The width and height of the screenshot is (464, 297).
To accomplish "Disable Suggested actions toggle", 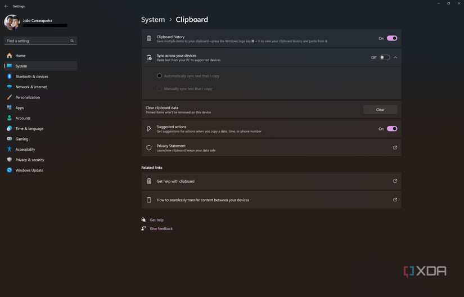I will (392, 129).
